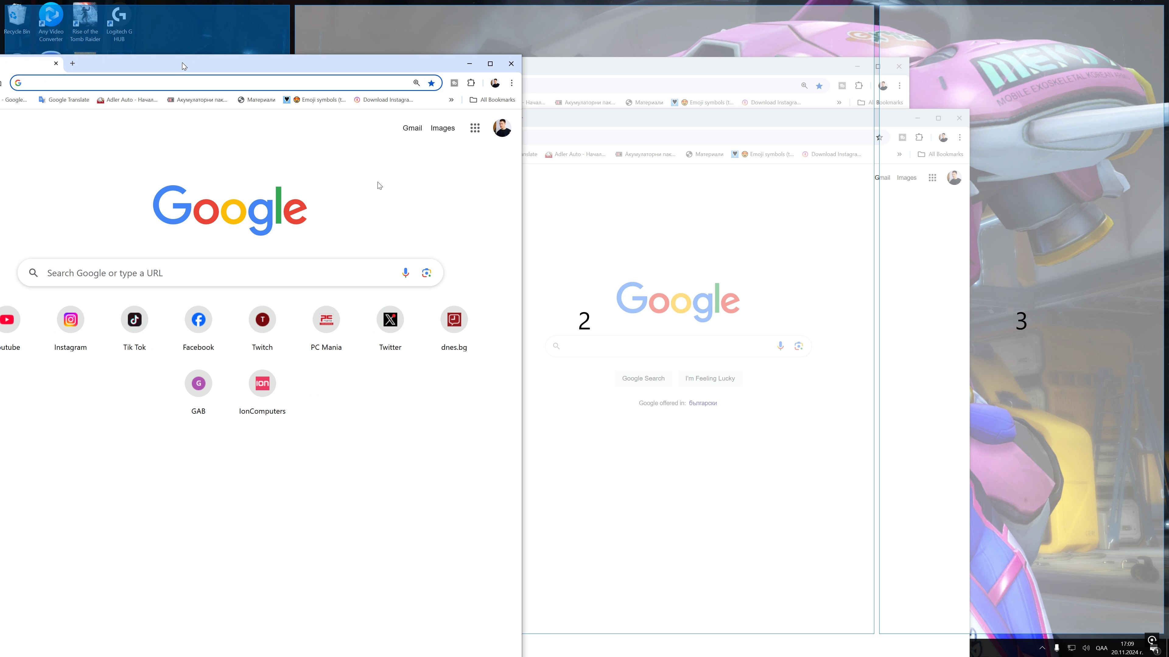Click Google Search button in background window
Screen dimensions: 1169x657
[643, 379]
